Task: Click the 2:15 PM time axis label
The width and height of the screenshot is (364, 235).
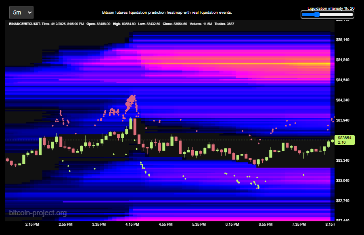Action: click(x=32, y=225)
